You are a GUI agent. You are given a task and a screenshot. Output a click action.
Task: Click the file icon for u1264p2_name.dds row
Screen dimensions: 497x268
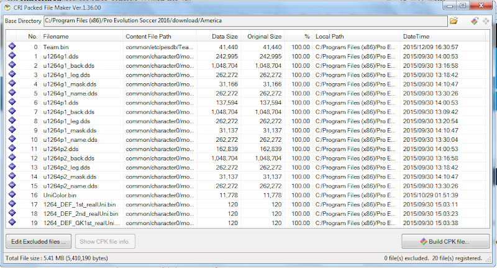click(x=12, y=185)
